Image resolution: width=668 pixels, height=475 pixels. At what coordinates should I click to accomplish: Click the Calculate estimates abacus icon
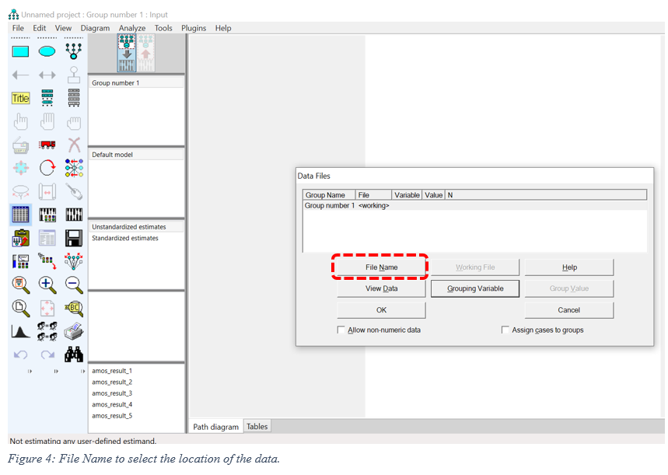pos(74,215)
